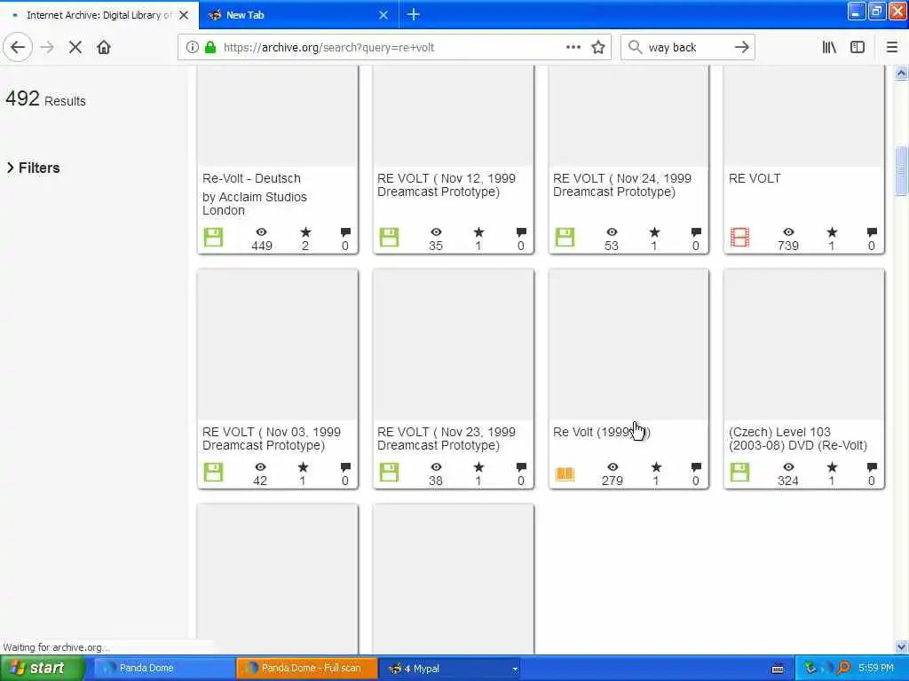Click the 'way back' search box
Viewport: 909px width, 681px height.
coord(687,48)
